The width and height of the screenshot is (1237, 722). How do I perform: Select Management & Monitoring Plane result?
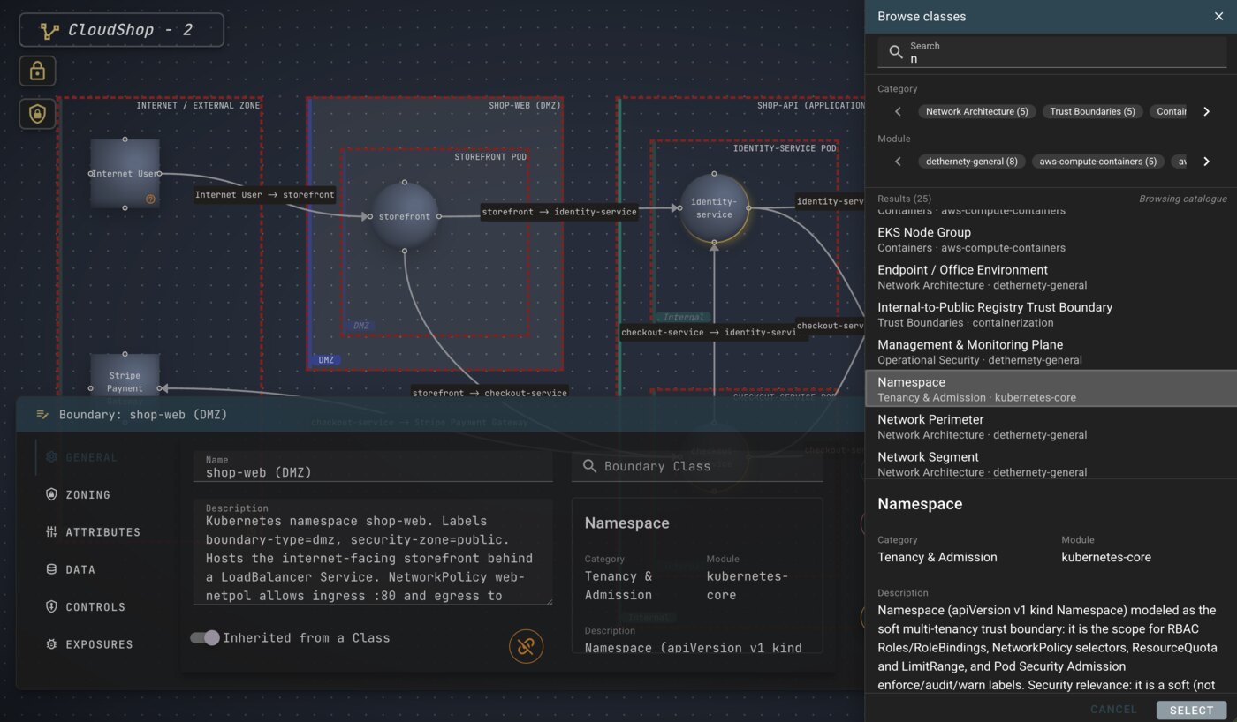pyautogui.click(x=1051, y=351)
